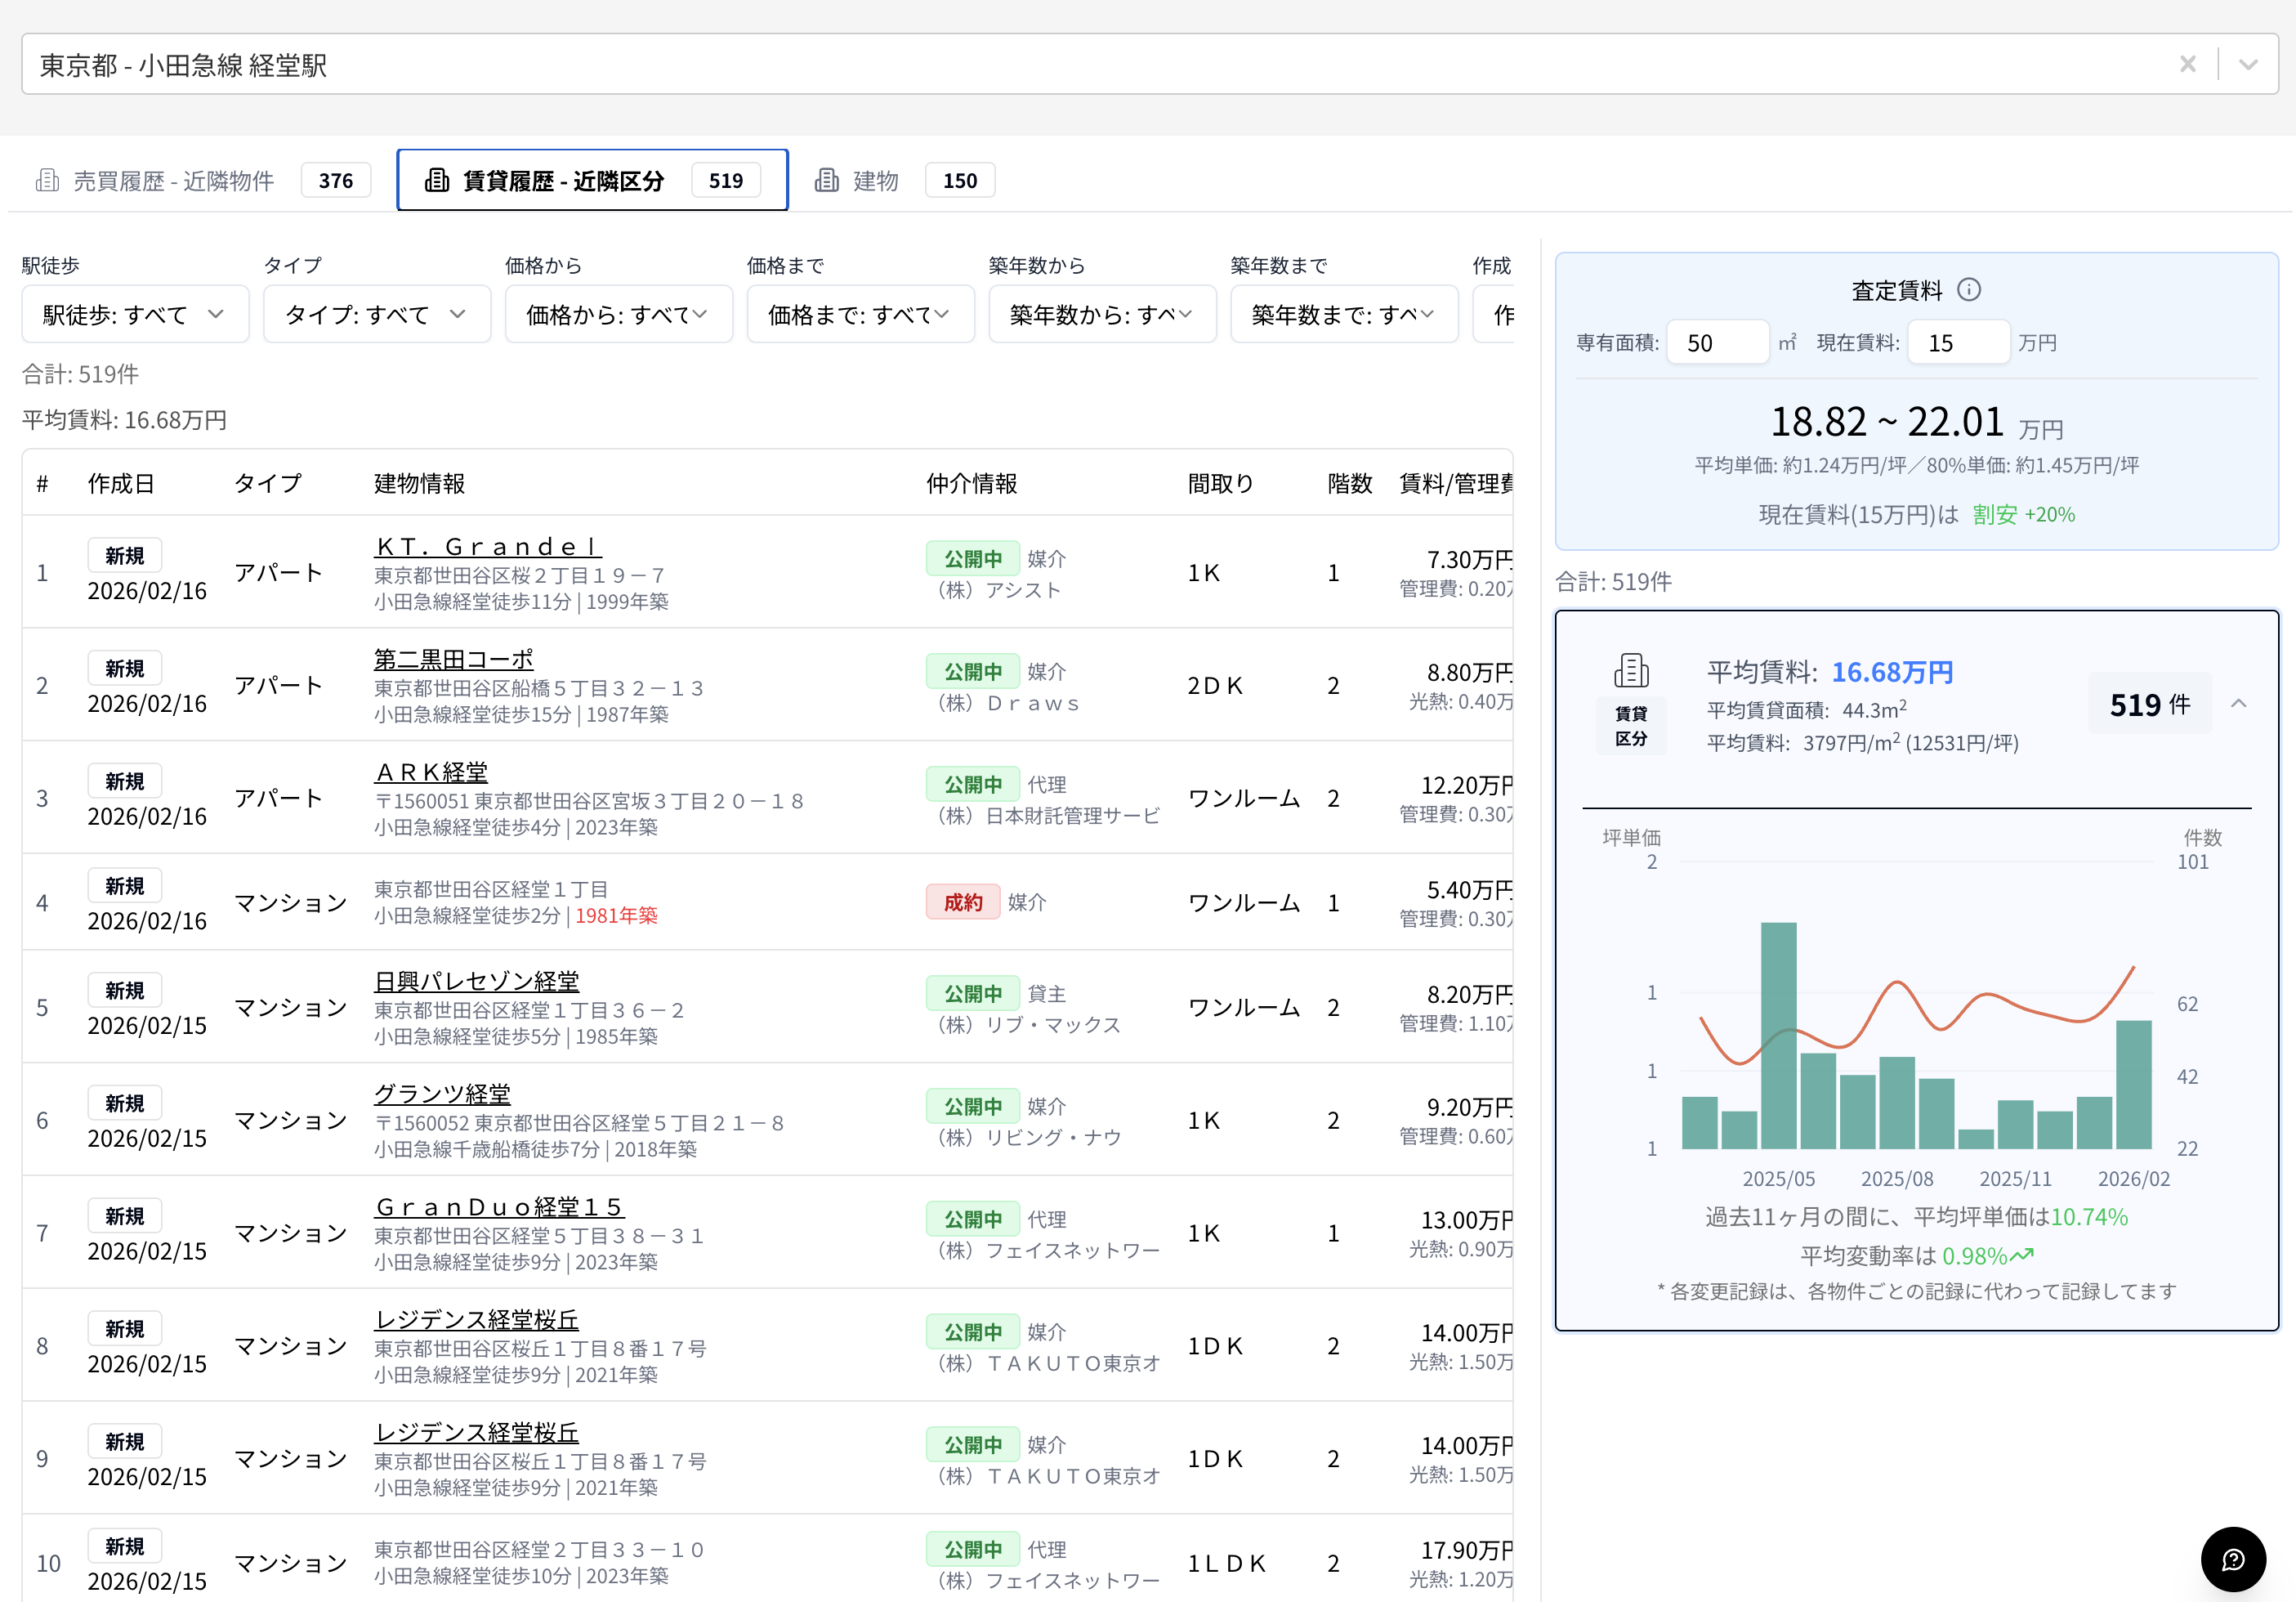This screenshot has width=2296, height=1602.
Task: Collapse the 519件 rent statistics panel
Action: [x=2240, y=704]
